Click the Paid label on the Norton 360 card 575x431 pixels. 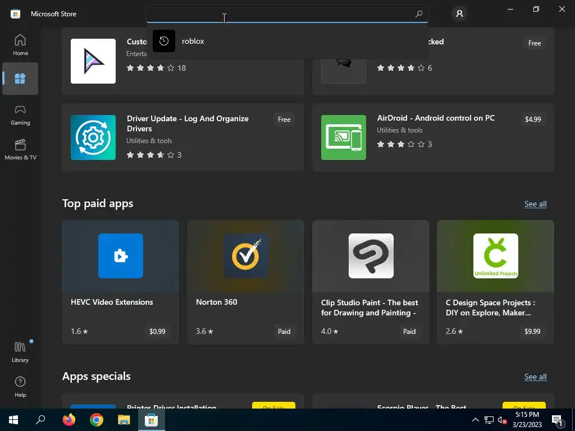[284, 331]
